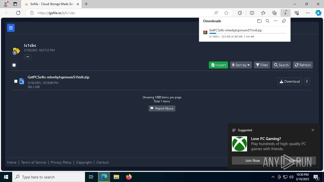324x182 pixels.
Task: Refresh the folder contents
Action: pos(303,65)
